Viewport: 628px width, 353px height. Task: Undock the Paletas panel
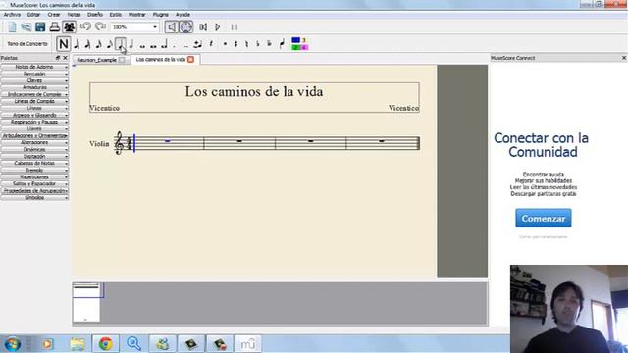[58, 58]
